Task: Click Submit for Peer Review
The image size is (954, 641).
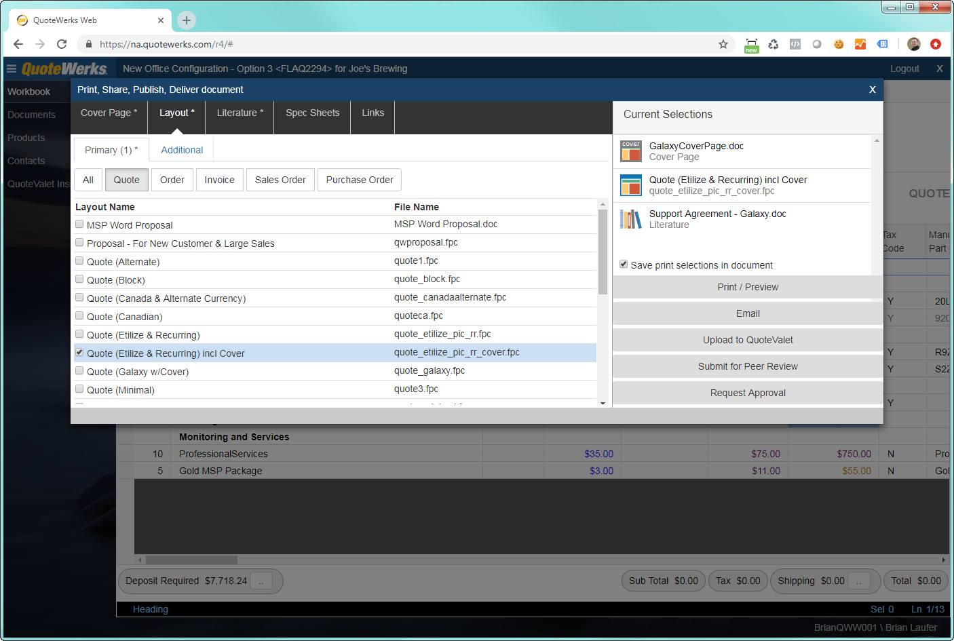Action: click(x=748, y=366)
